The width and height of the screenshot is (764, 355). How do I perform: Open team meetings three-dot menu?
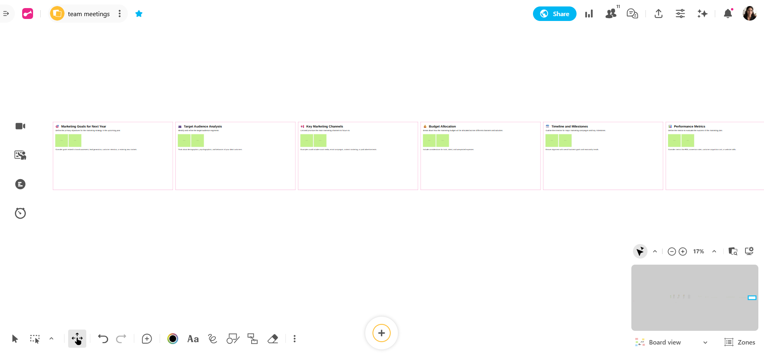click(x=120, y=14)
